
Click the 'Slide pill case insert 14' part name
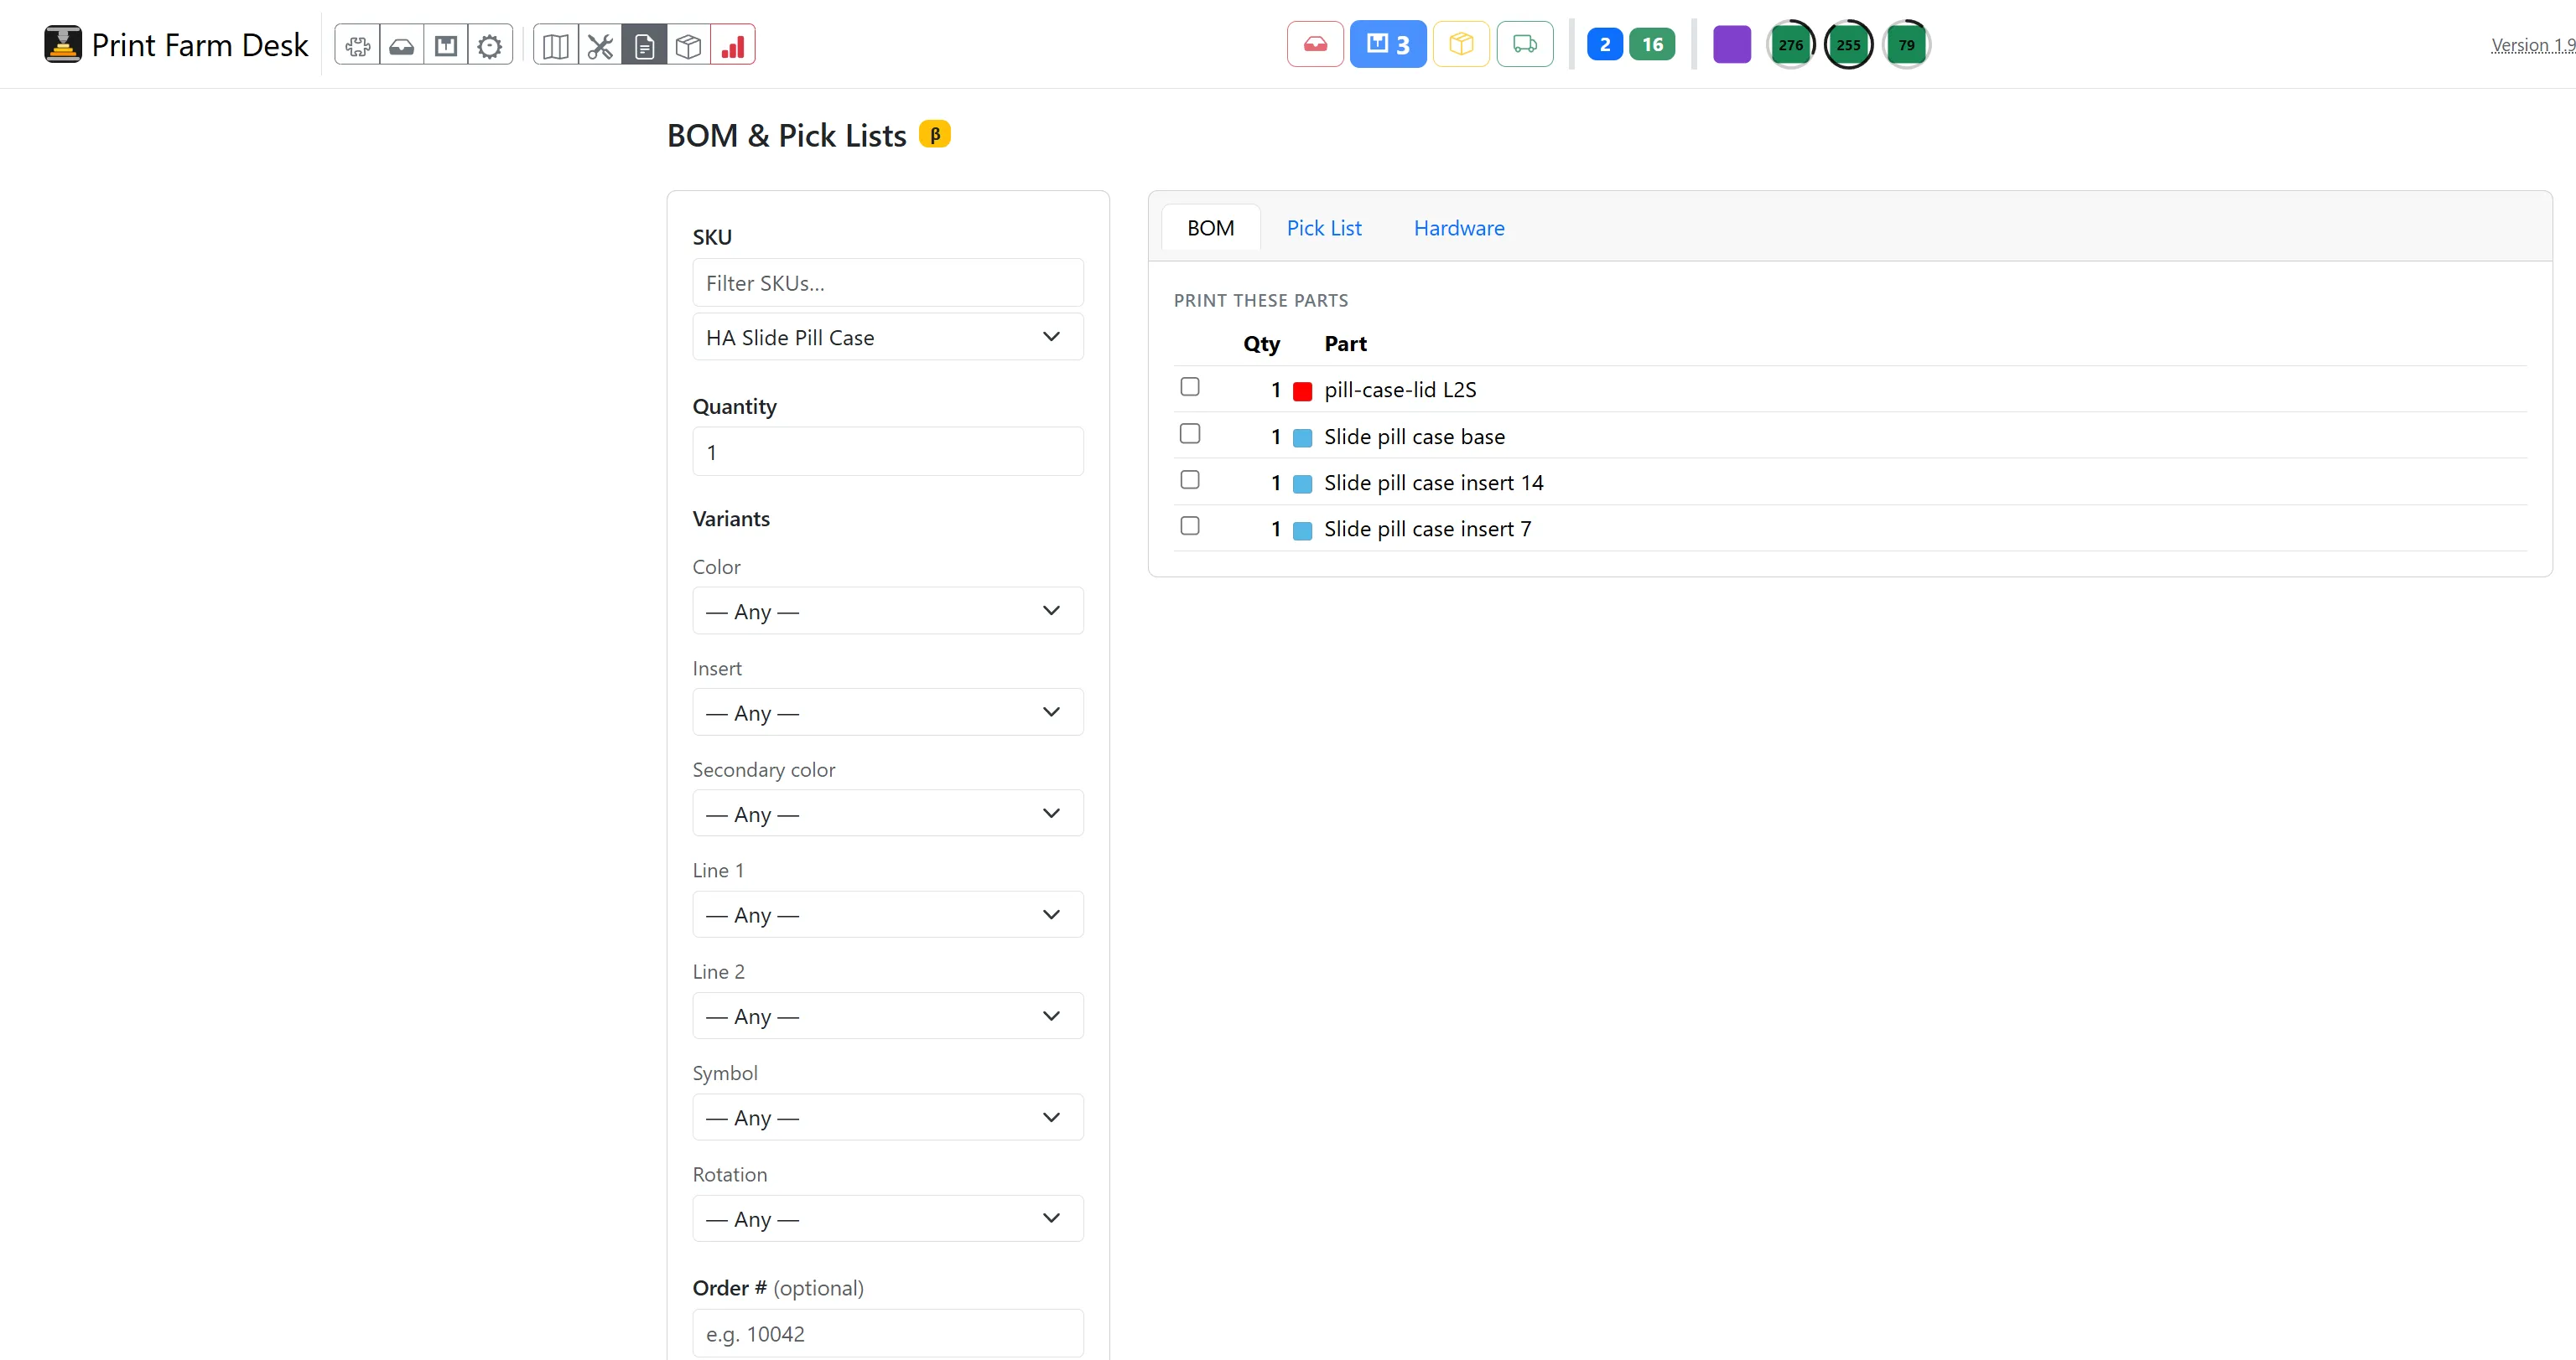tap(1434, 483)
